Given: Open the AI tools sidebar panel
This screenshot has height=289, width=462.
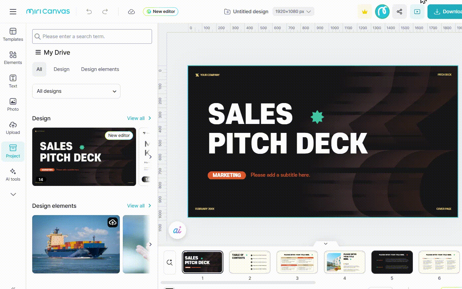Looking at the screenshot, I should pyautogui.click(x=13, y=174).
